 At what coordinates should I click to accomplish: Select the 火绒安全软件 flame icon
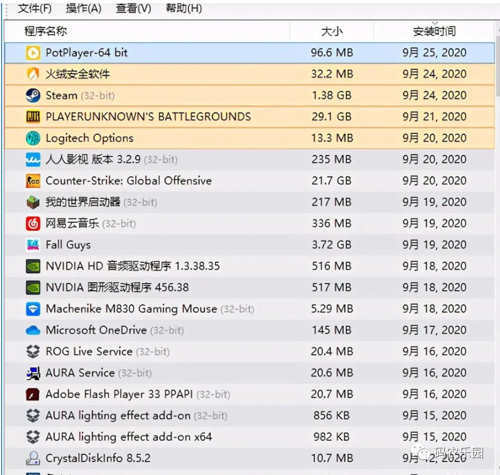click(x=33, y=74)
